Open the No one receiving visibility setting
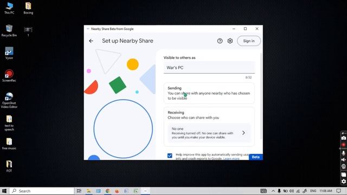 (x=209, y=133)
